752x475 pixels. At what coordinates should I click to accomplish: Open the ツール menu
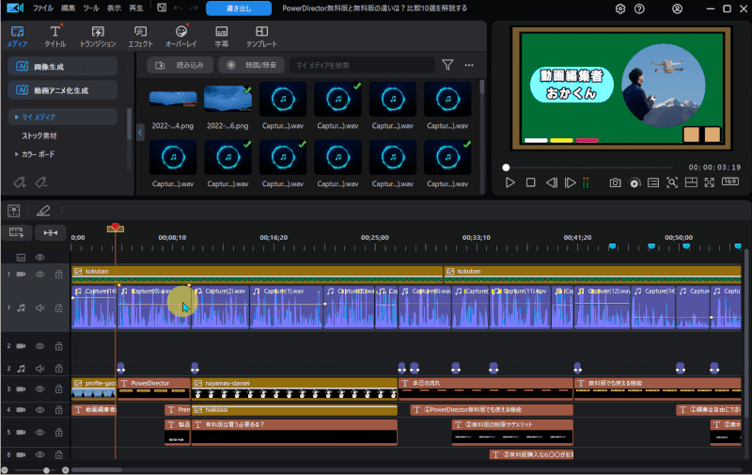coord(91,8)
